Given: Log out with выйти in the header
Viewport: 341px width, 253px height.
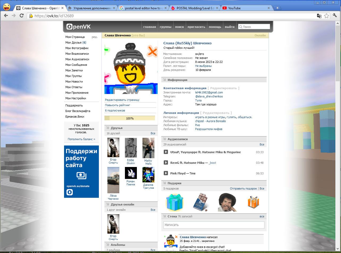Looking at the screenshot, I should [x=230, y=27].
